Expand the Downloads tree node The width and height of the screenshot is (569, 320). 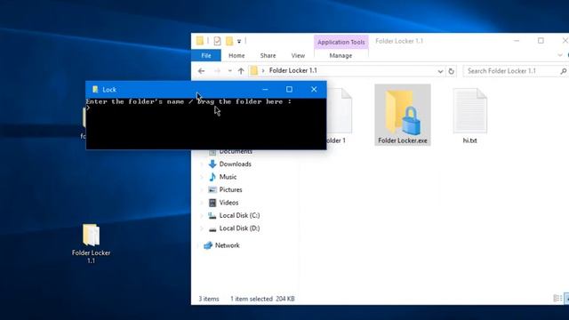pos(202,164)
